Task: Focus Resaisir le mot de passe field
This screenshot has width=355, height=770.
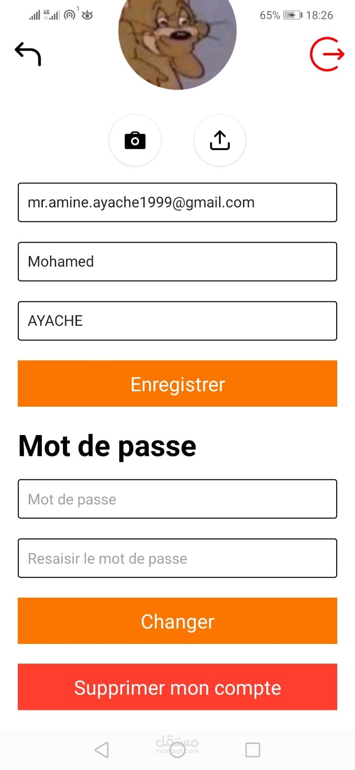Action: click(x=177, y=558)
